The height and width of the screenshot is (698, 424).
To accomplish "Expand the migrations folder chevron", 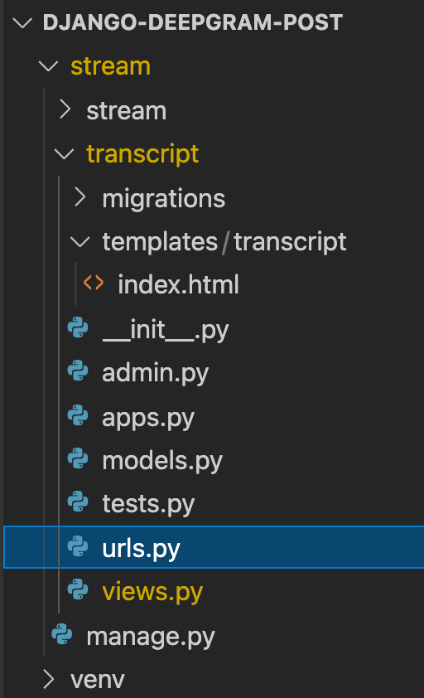I will pos(80,197).
